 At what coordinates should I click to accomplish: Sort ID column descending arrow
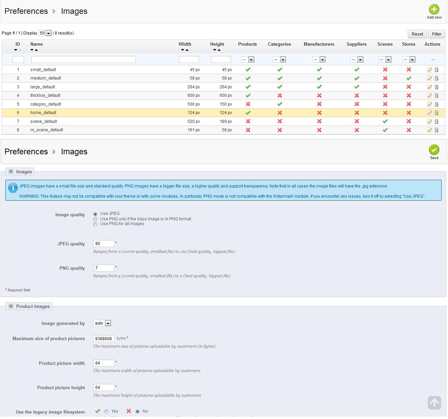click(16, 50)
